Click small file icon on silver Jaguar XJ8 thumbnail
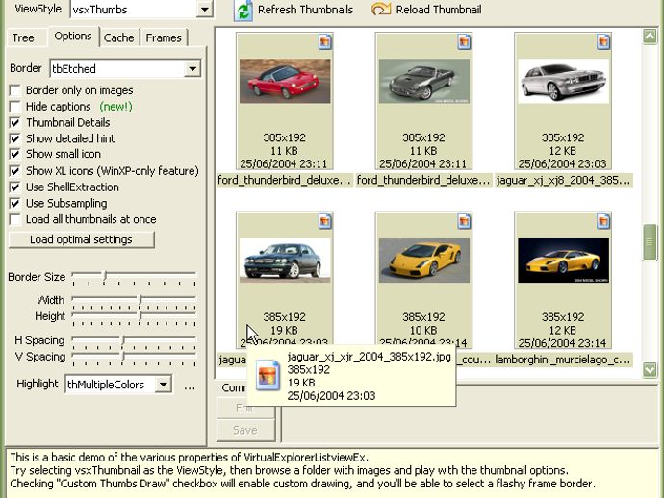Image resolution: width=664 pixels, height=498 pixels. [x=603, y=42]
